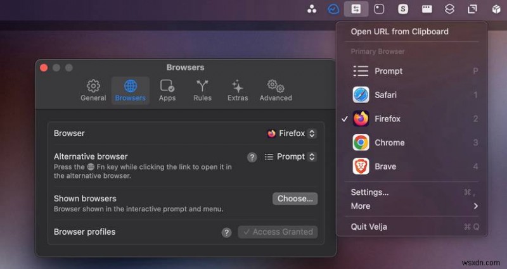Image resolution: width=507 pixels, height=269 pixels.
Task: Click the Access Granted button
Action: point(278,232)
